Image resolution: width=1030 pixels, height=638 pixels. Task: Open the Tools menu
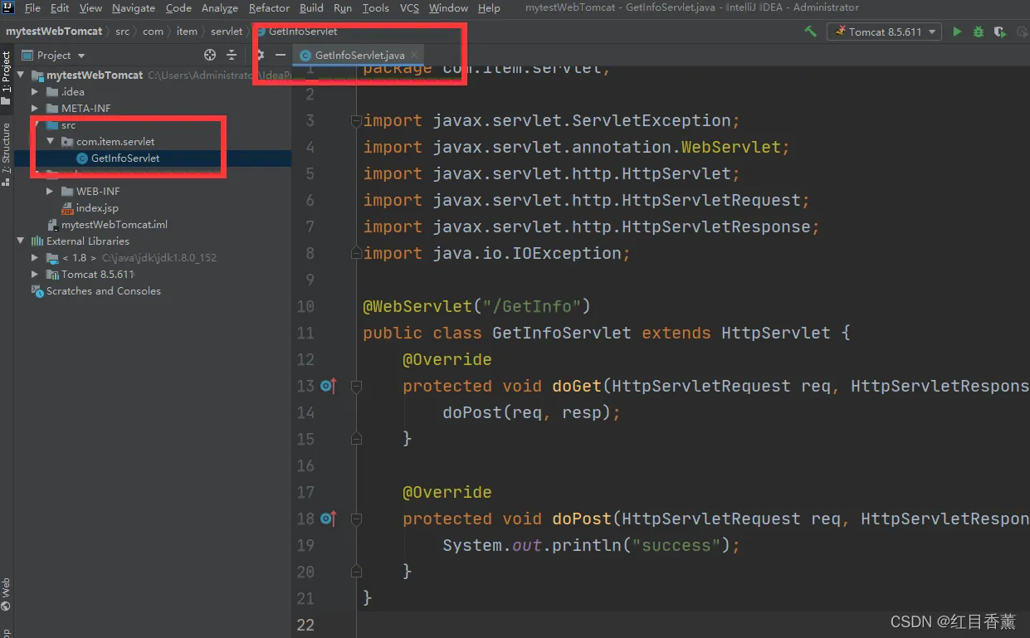(375, 7)
